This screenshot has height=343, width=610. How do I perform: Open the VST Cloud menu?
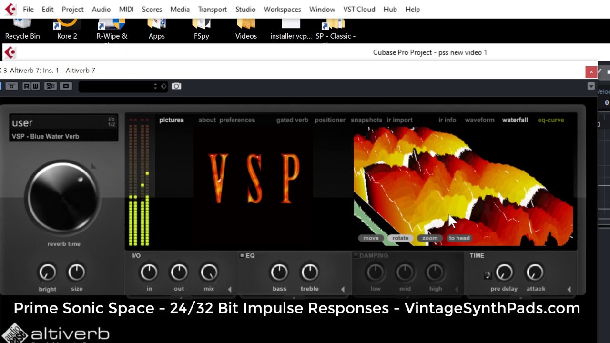pyautogui.click(x=359, y=9)
